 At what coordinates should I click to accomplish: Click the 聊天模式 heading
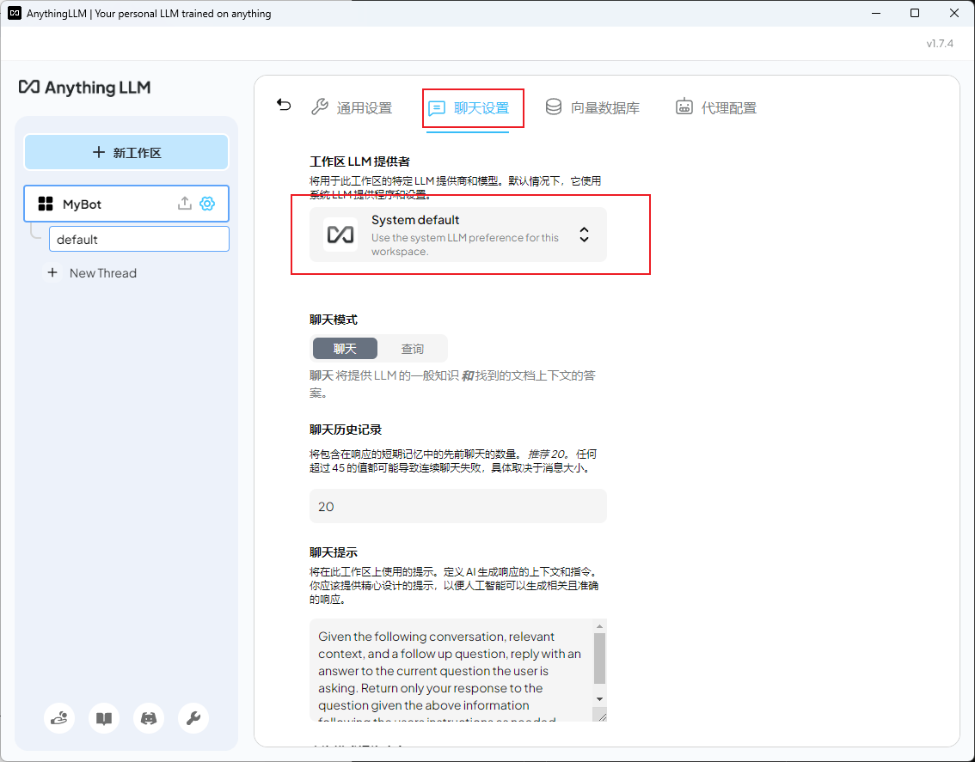pyautogui.click(x=334, y=320)
